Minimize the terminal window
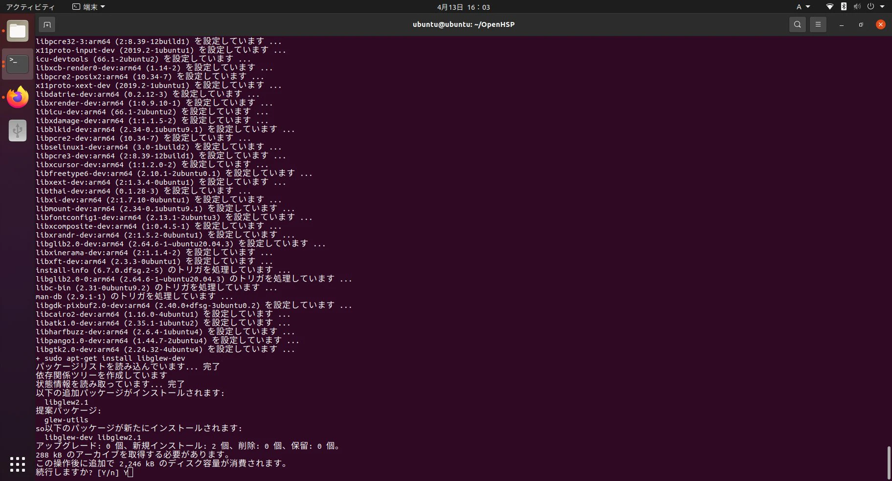Screen dimensions: 892x481 pos(841,24)
